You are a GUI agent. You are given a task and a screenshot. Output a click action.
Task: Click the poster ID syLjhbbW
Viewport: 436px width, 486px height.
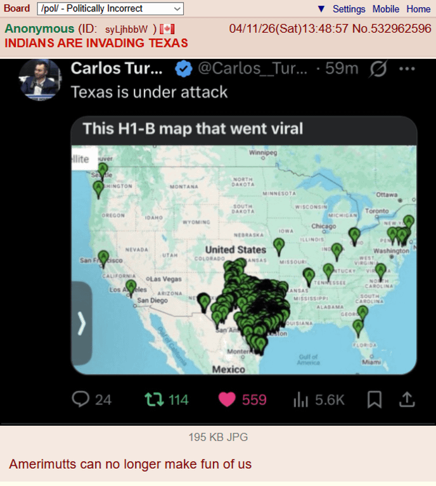(126, 29)
